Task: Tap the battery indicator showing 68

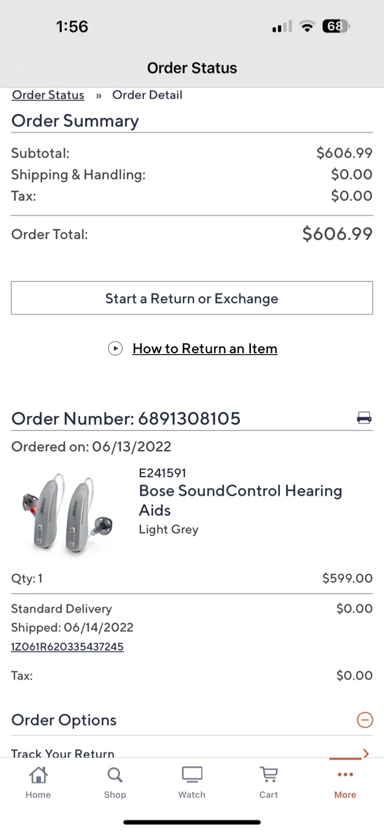Action: tap(336, 26)
